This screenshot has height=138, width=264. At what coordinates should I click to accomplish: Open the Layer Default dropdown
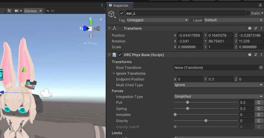pos(234,20)
